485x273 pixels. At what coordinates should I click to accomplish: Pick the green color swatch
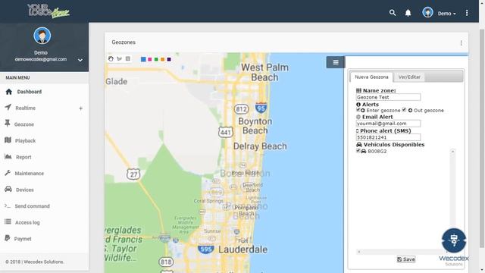pyautogui.click(x=156, y=59)
